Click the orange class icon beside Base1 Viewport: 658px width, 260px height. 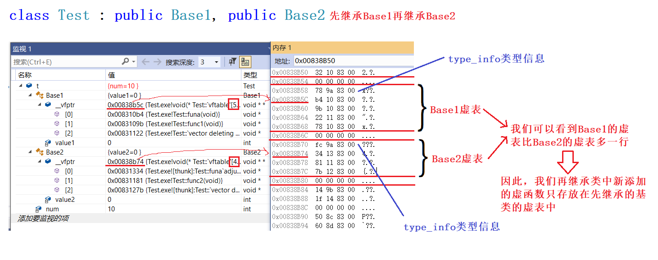[x=39, y=95]
